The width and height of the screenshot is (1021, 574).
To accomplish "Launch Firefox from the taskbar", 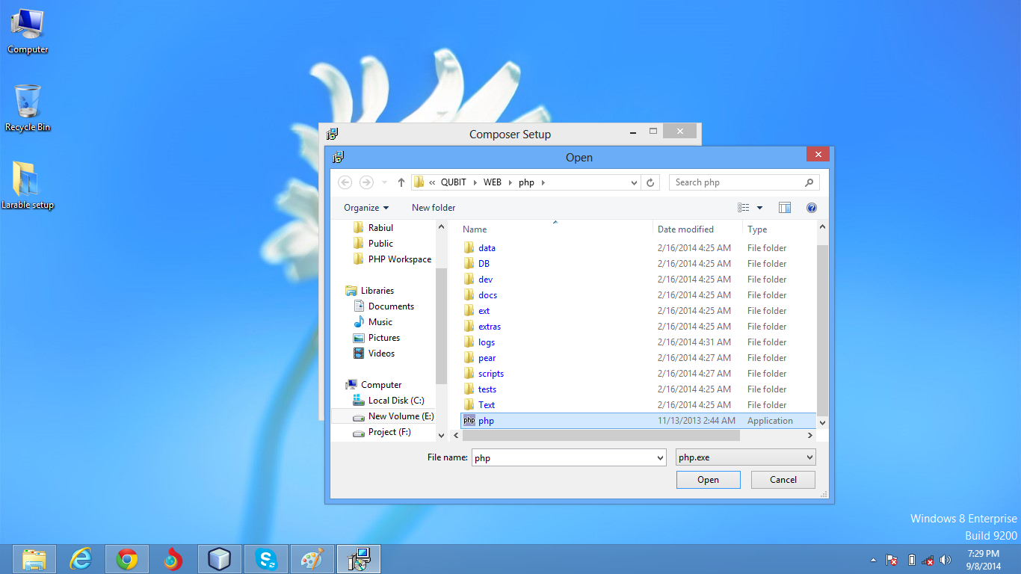I will click(173, 558).
